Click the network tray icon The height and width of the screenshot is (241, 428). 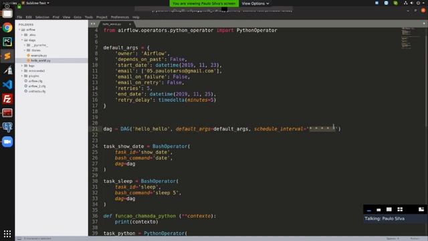(x=406, y=3)
